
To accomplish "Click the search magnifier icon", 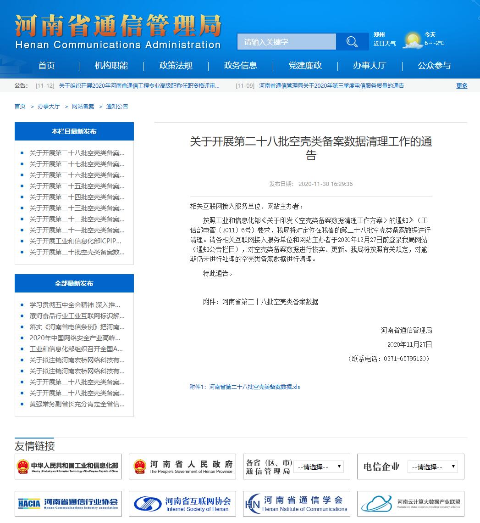I will pos(352,41).
